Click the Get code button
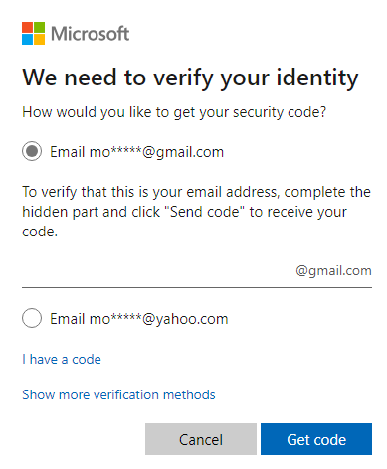This screenshot has height=469, width=387. (x=316, y=439)
